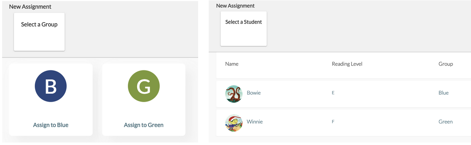Open the Select a Group card
Viewport: 471px width, 145px height.
pos(39,32)
